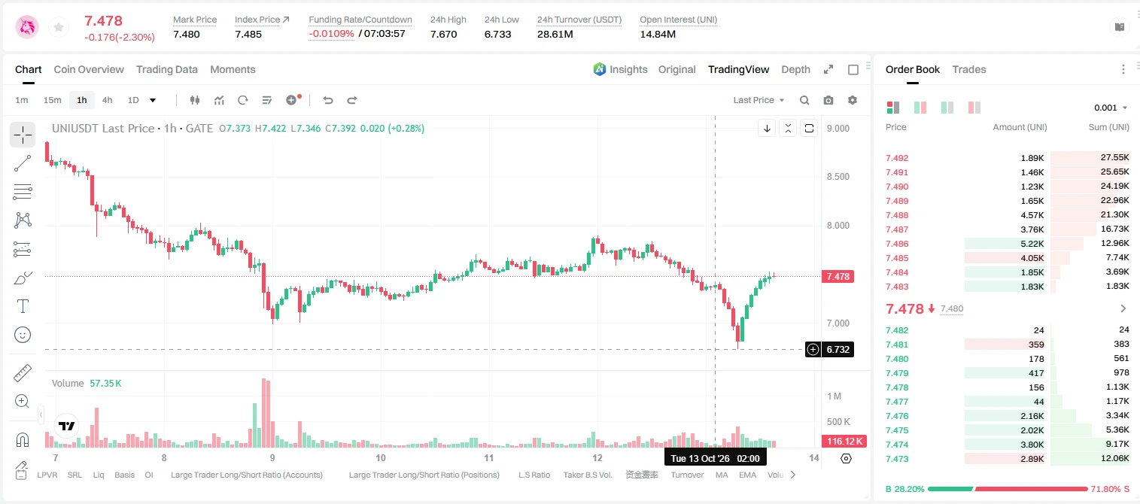The image size is (1140, 504).
Task: Click the chart time axis settings icon
Action: pyautogui.click(x=846, y=458)
